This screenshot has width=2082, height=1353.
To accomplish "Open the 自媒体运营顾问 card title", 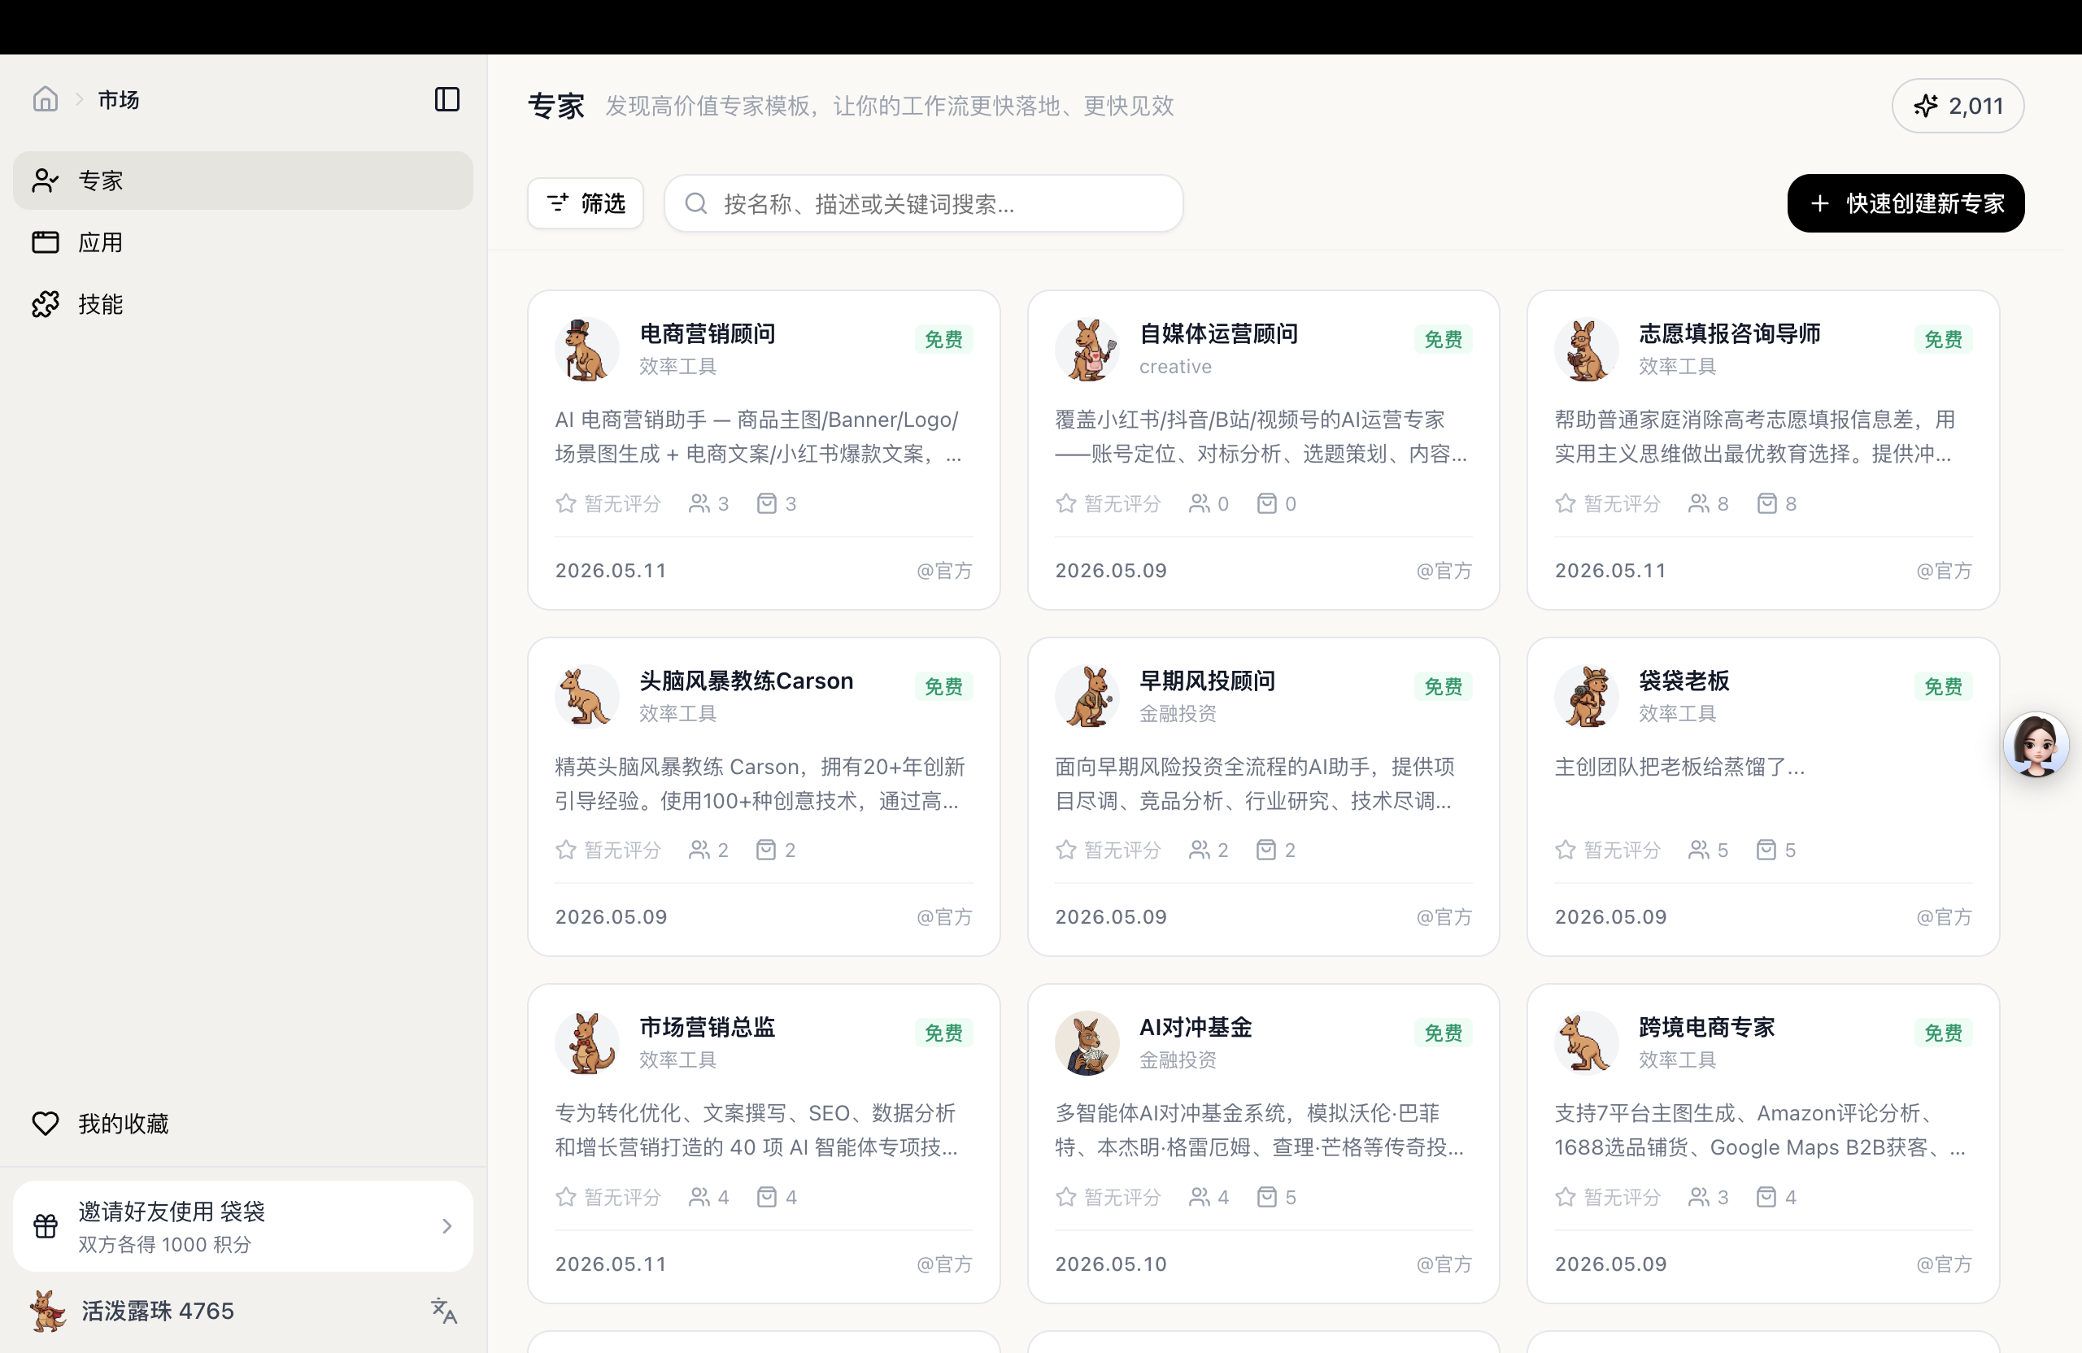I will click(x=1218, y=333).
